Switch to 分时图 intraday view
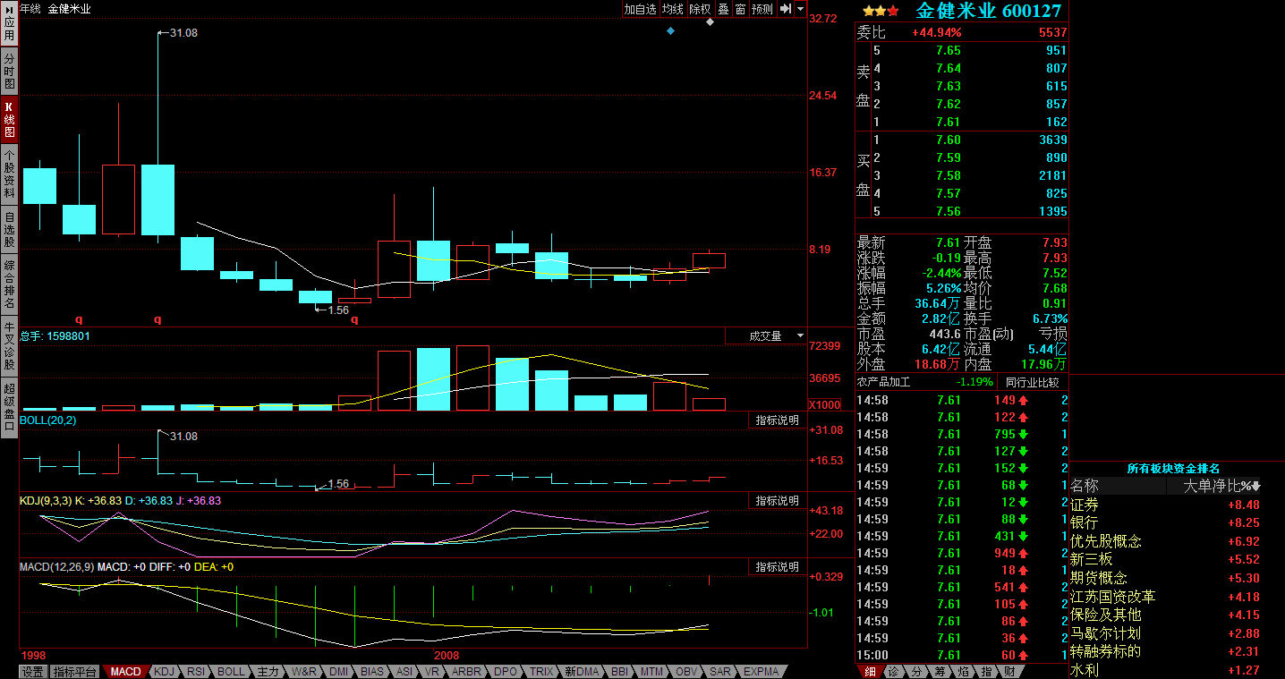The height and width of the screenshot is (679, 1285). click(x=9, y=71)
